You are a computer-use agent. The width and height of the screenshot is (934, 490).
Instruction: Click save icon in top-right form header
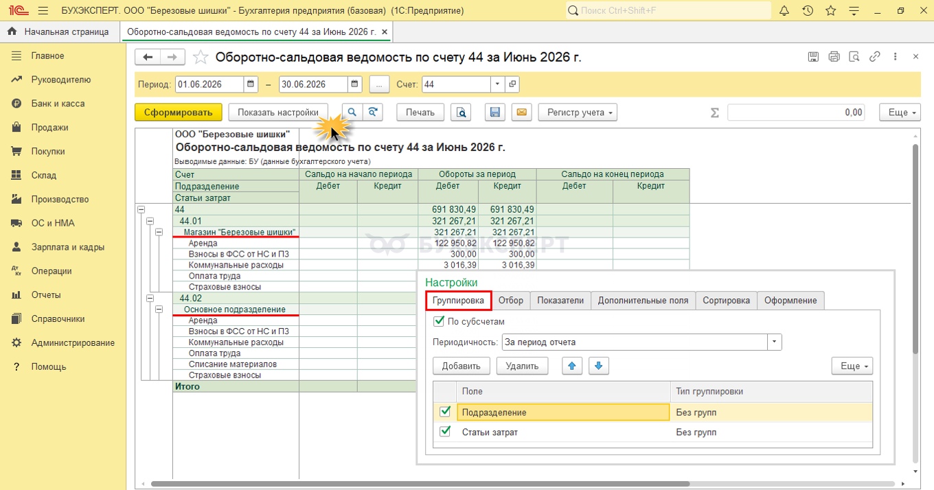click(813, 57)
